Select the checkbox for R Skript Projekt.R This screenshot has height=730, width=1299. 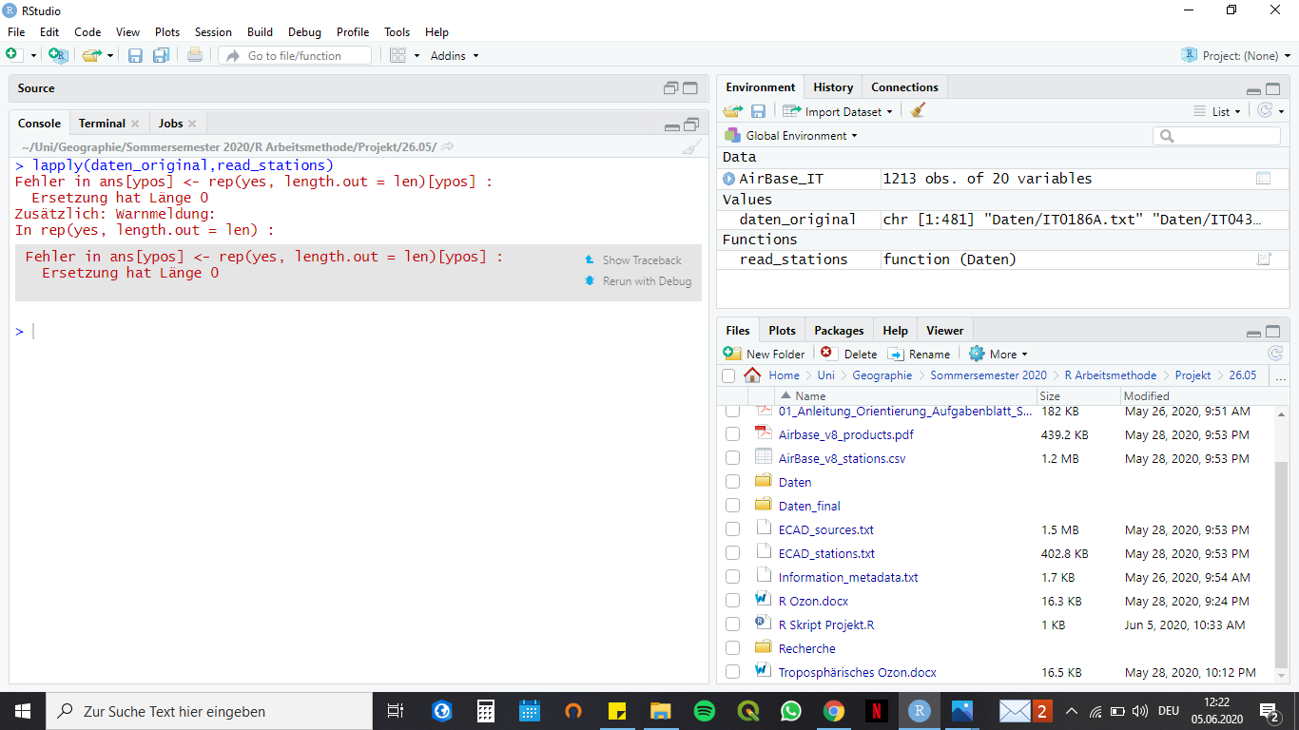pyautogui.click(x=732, y=624)
